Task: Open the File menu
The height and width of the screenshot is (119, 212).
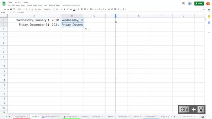Action: [9, 5]
